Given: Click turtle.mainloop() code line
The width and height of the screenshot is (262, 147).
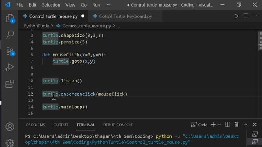Looking at the screenshot, I should (65, 107).
